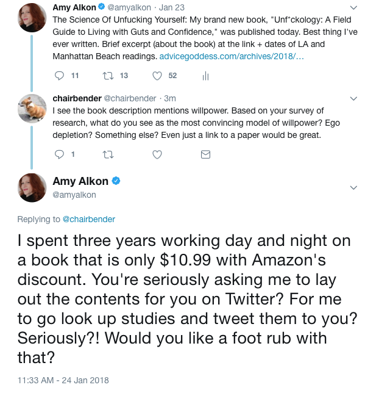Send chairbender's tweet via direct message
The height and width of the screenshot is (393, 379).
(205, 154)
